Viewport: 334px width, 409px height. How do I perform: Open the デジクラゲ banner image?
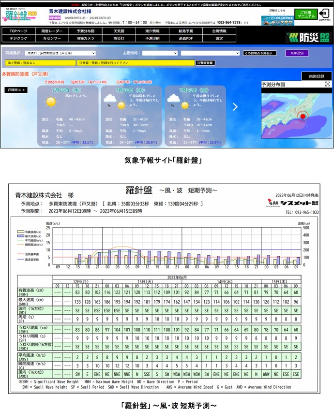point(277,21)
